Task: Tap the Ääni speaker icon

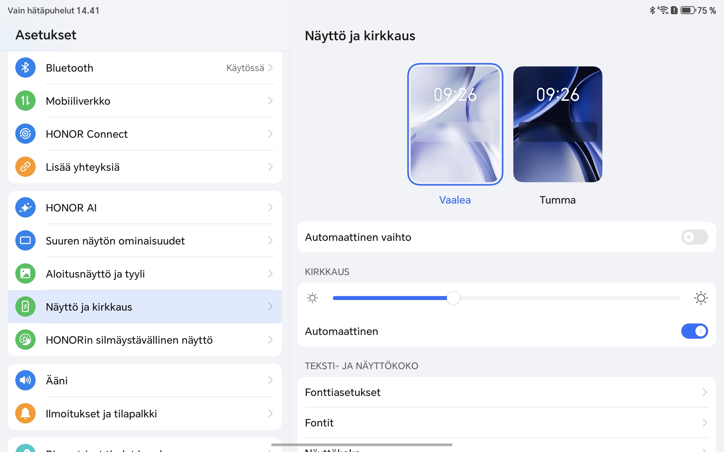Action: 25,380
